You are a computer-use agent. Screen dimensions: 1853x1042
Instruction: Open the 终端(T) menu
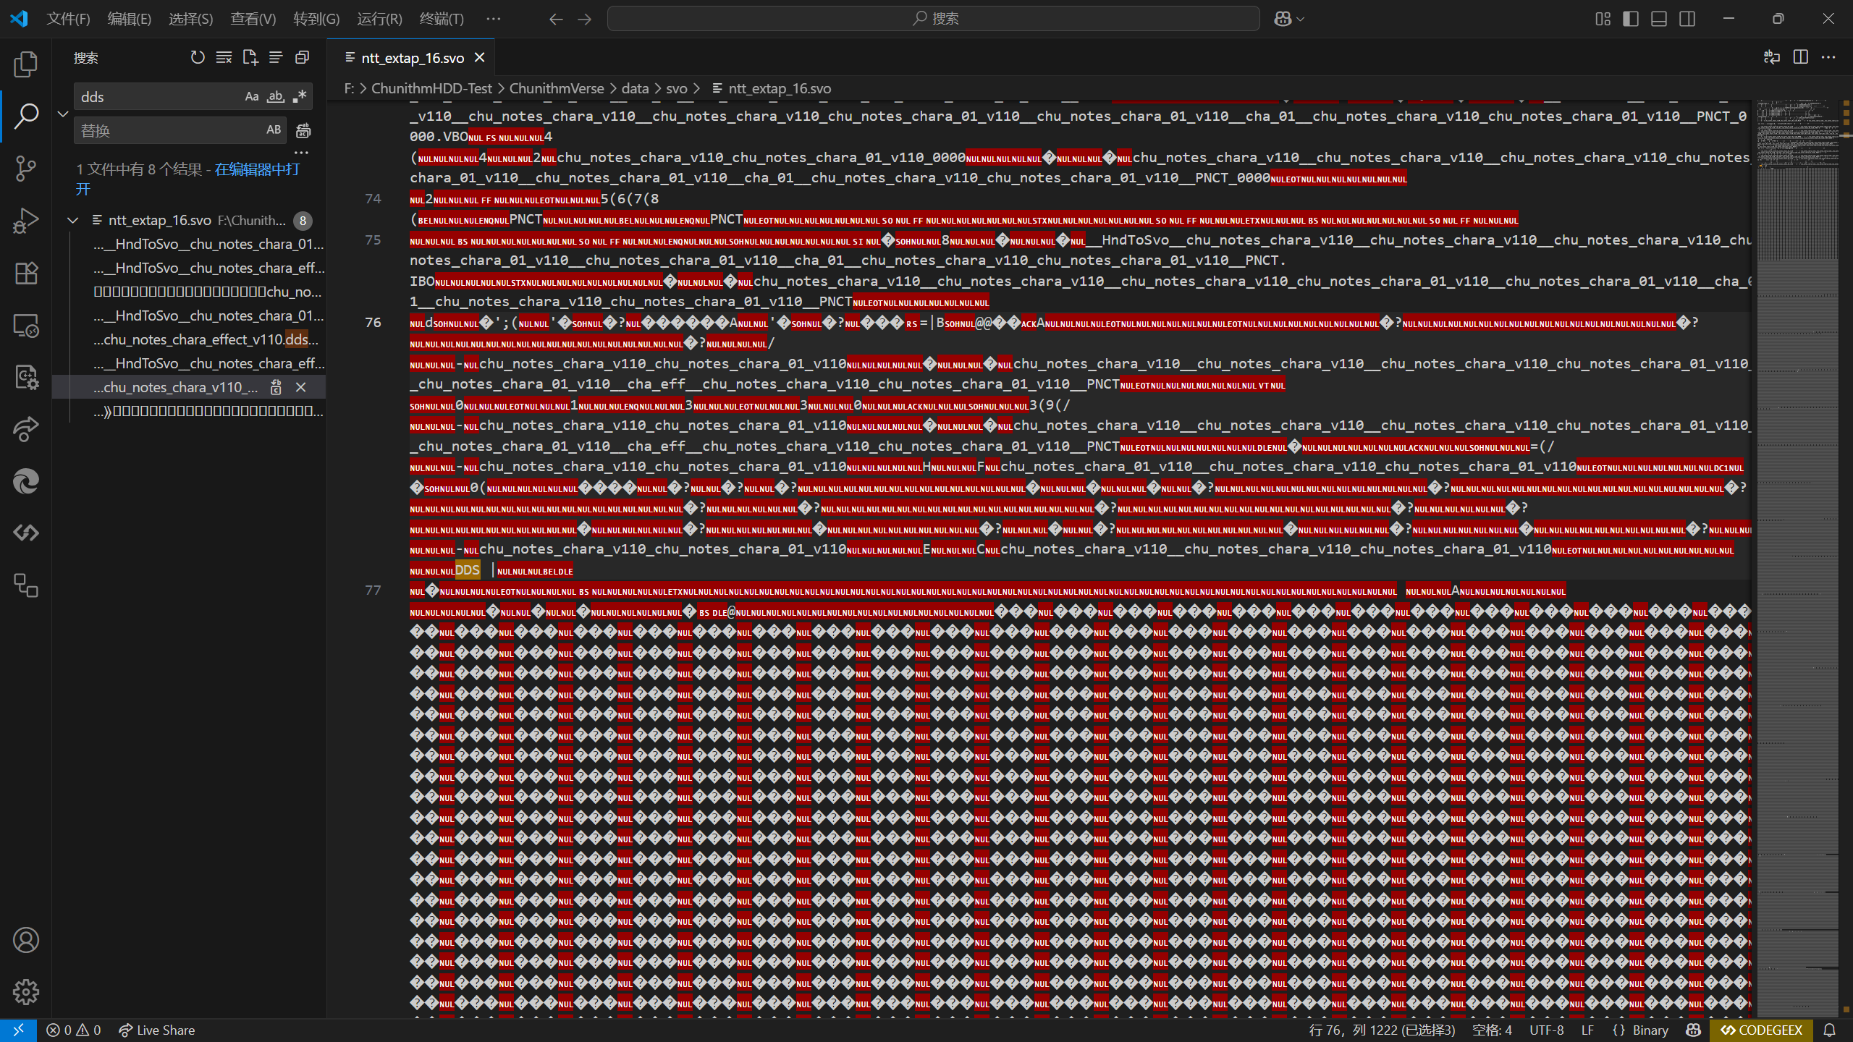442,19
